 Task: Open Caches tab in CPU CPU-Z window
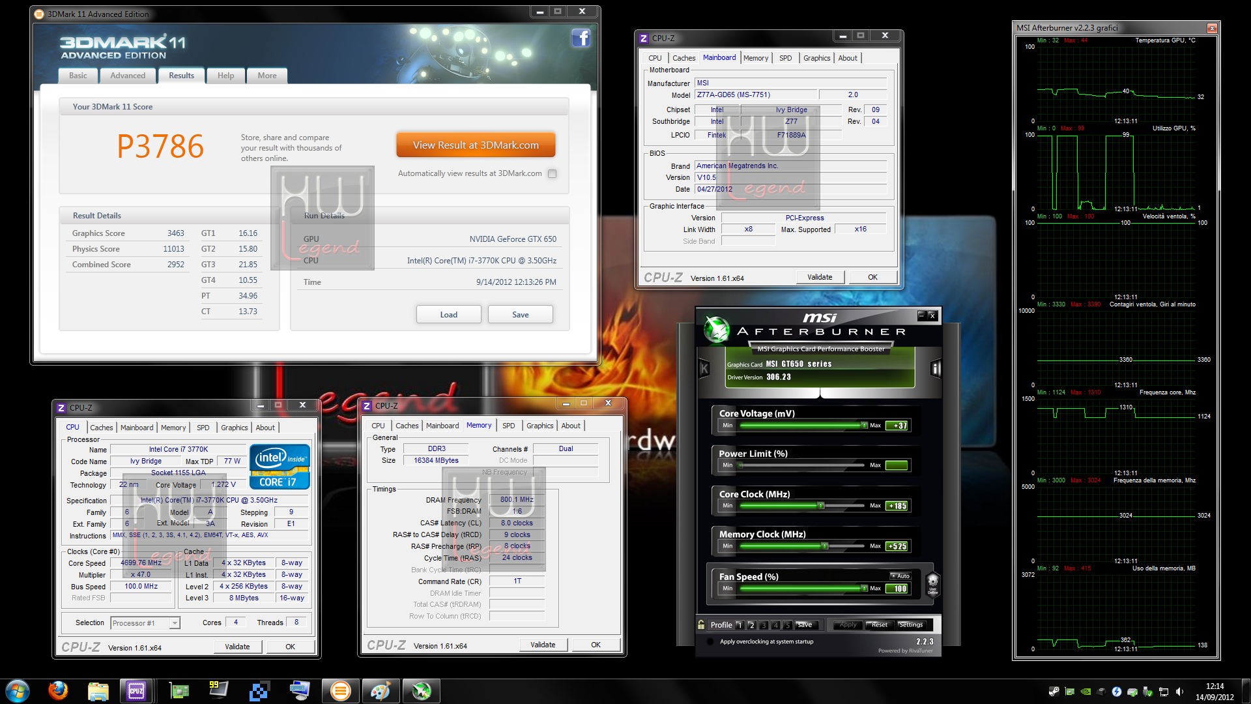pyautogui.click(x=102, y=428)
